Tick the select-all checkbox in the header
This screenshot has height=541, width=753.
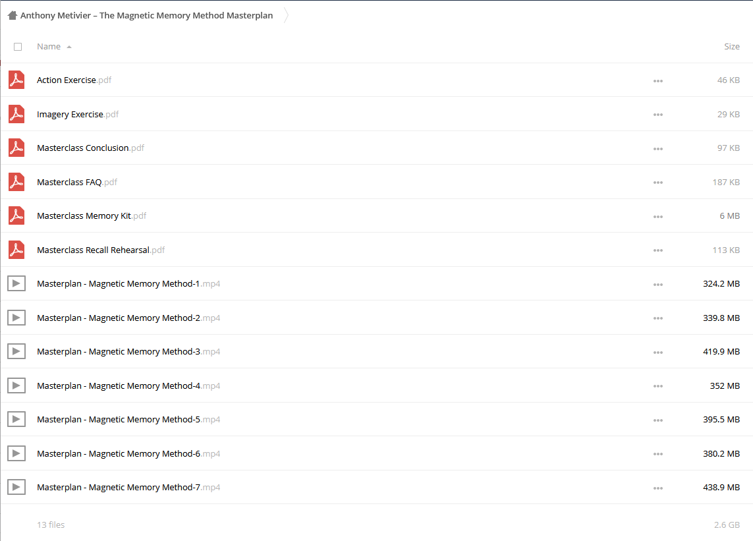coord(18,47)
